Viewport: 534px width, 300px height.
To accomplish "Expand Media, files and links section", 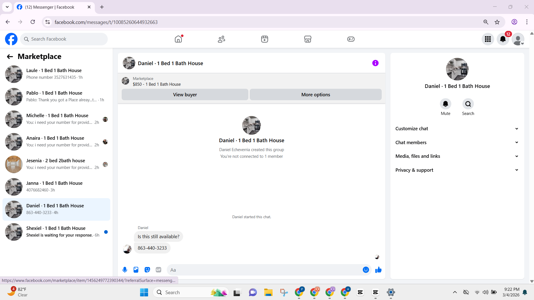I will tap(457, 156).
